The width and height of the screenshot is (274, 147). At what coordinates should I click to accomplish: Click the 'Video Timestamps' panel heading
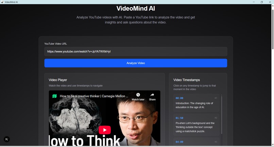point(187,80)
